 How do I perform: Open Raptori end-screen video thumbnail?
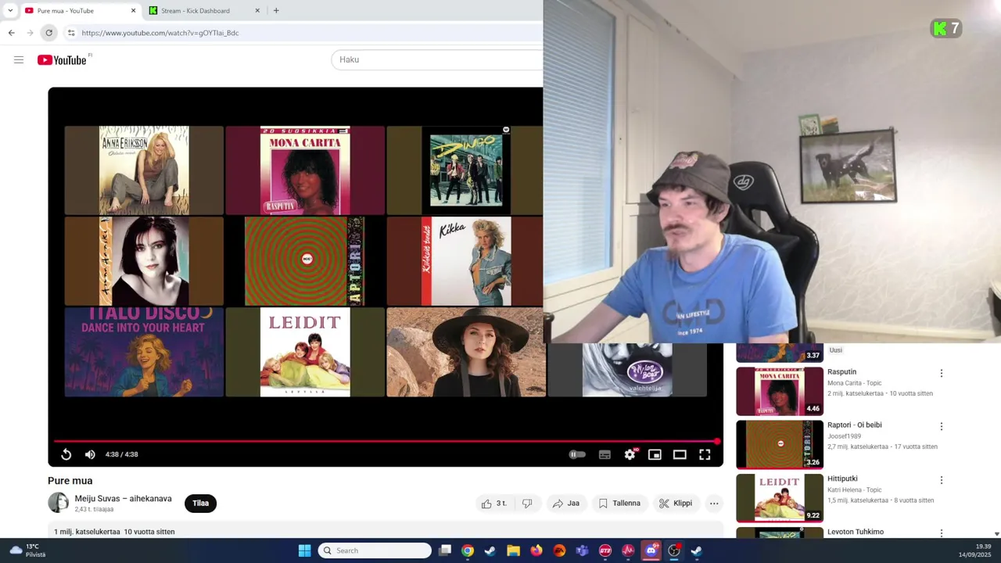click(x=305, y=261)
